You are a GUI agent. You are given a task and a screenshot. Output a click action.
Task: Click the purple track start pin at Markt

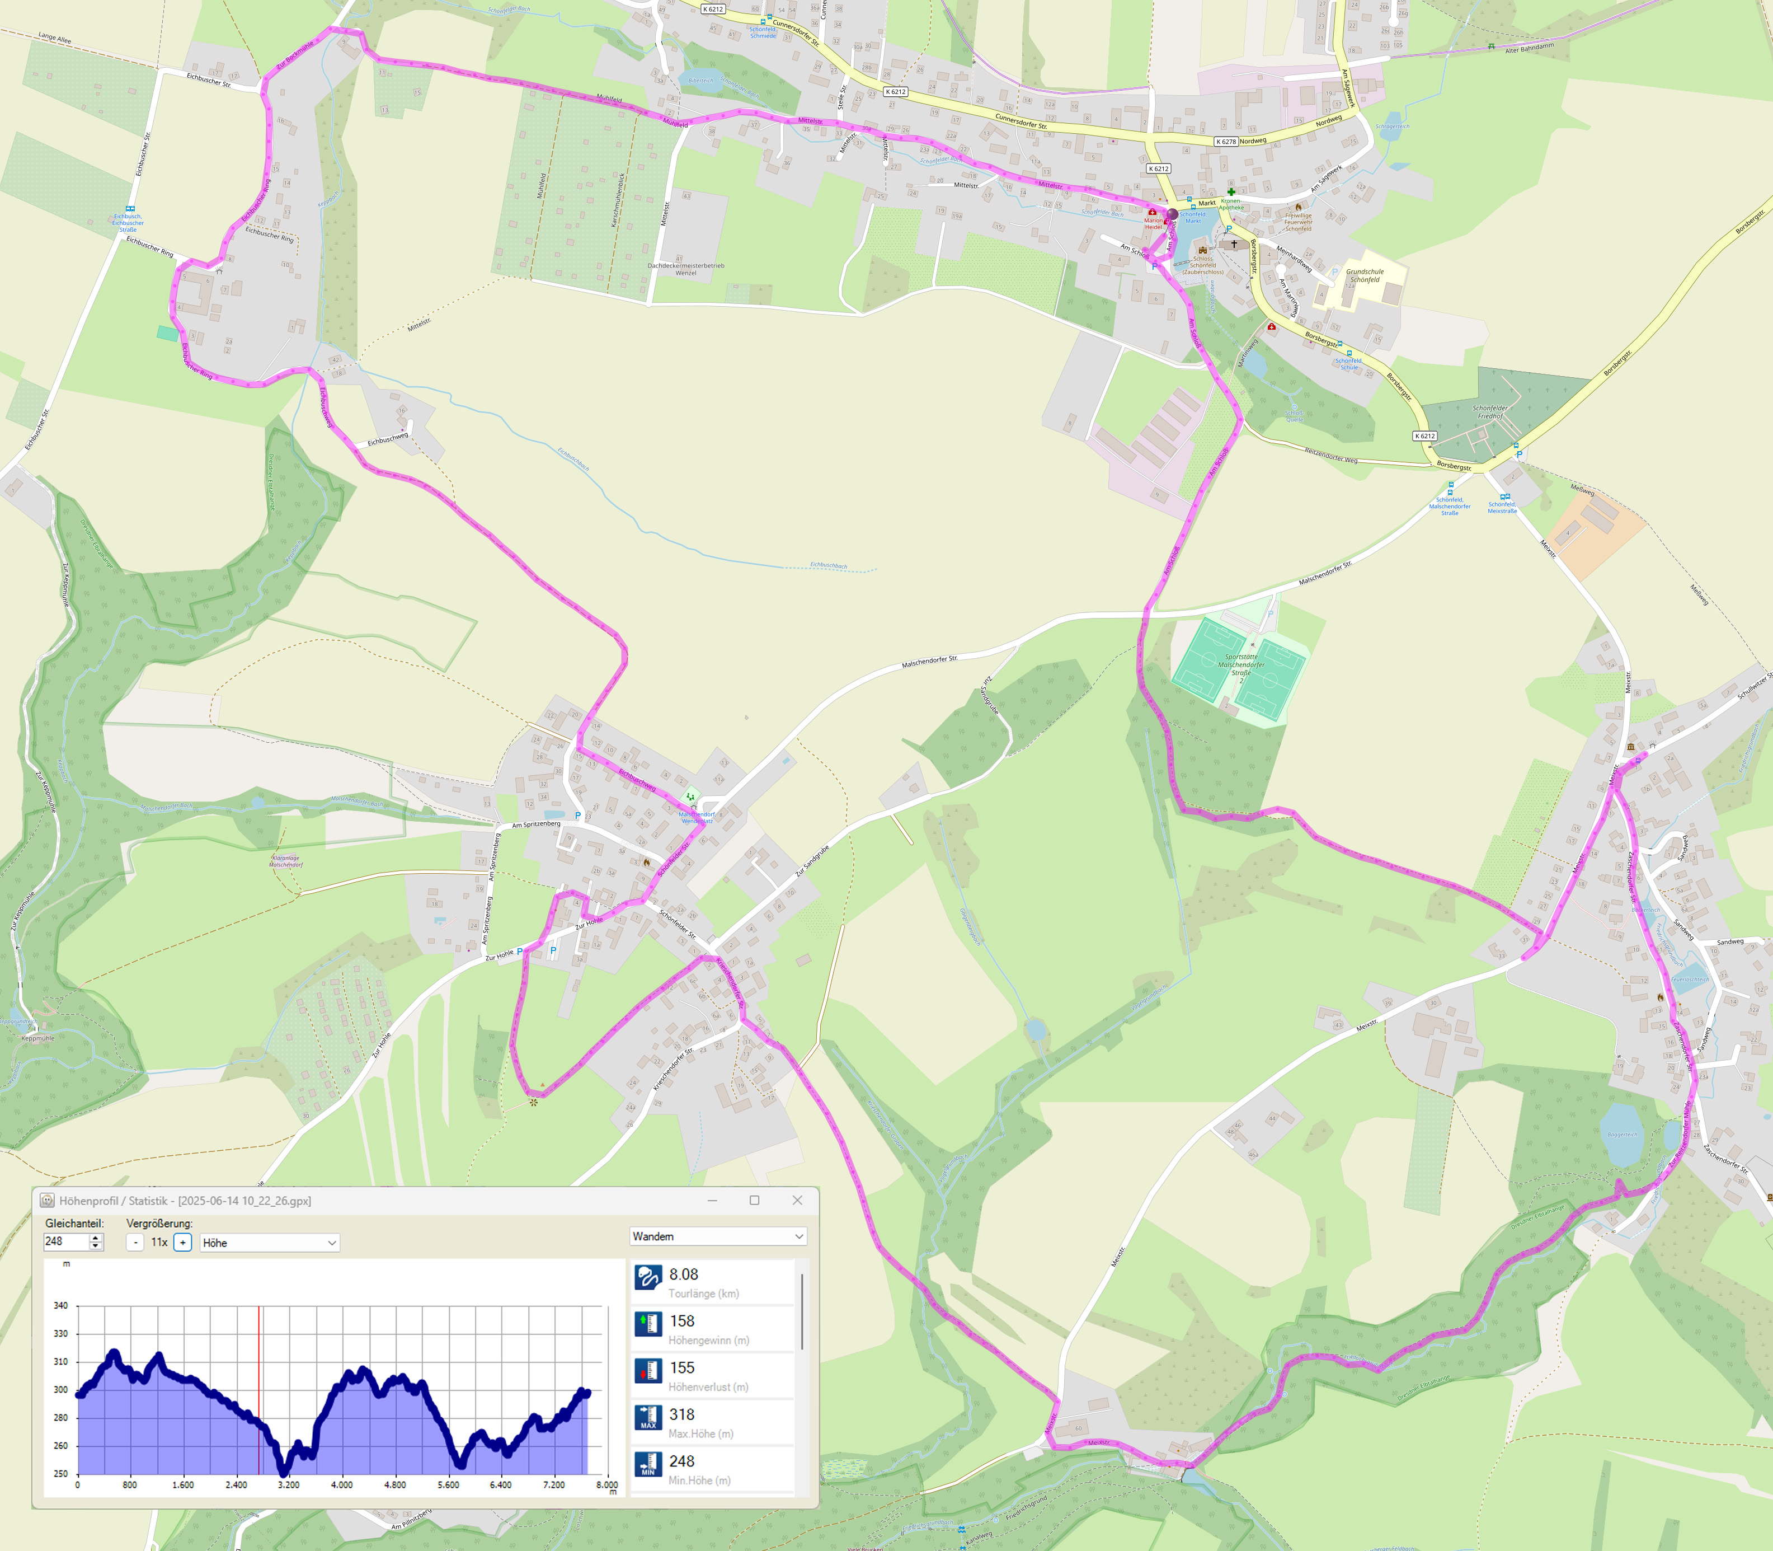point(1173,214)
